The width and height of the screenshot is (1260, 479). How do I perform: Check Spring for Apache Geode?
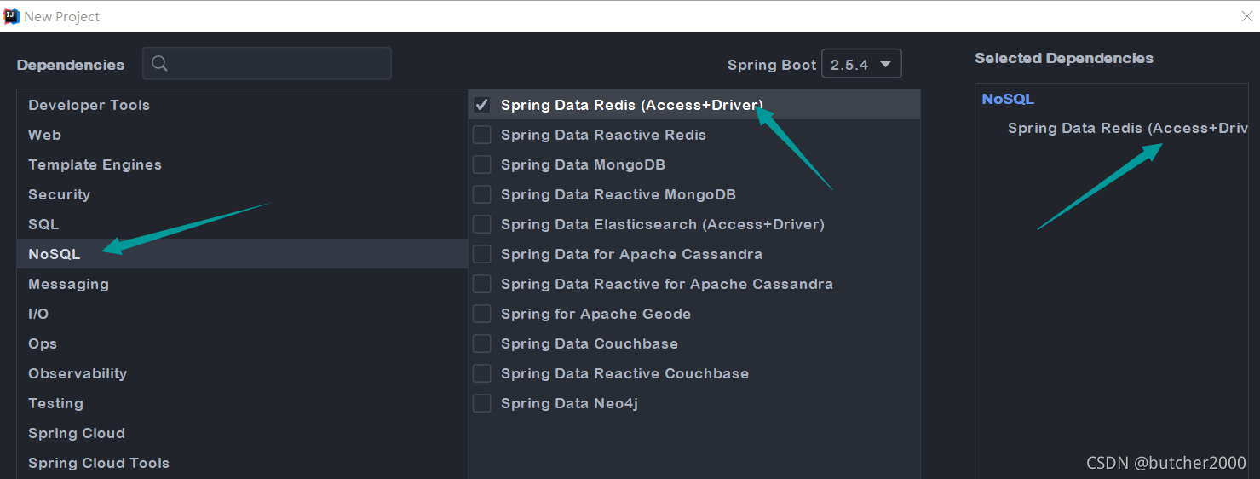[482, 314]
